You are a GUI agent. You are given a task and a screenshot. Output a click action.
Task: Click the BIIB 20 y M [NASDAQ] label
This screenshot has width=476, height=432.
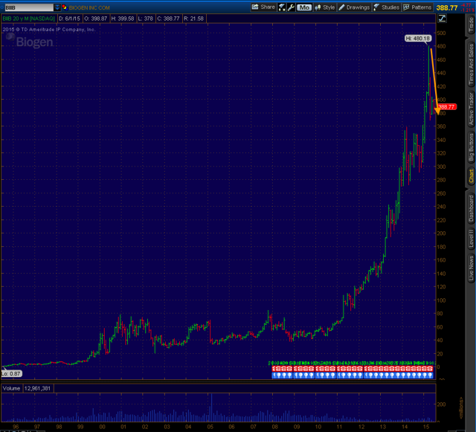(x=28, y=19)
